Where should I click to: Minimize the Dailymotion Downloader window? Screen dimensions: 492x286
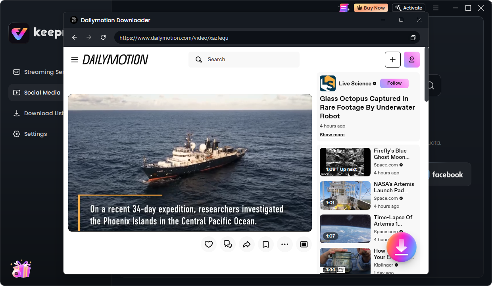click(383, 20)
